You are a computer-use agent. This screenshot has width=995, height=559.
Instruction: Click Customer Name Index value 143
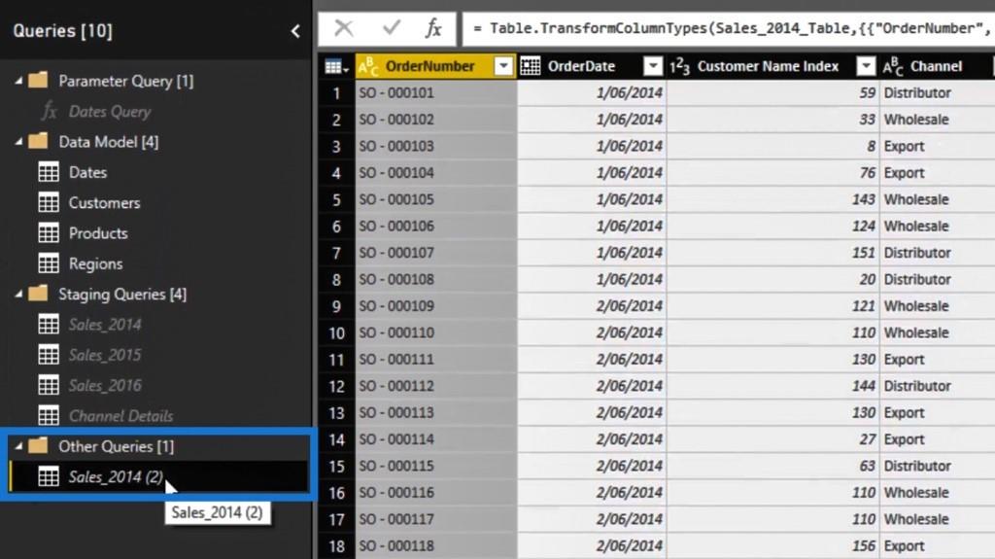pos(863,199)
